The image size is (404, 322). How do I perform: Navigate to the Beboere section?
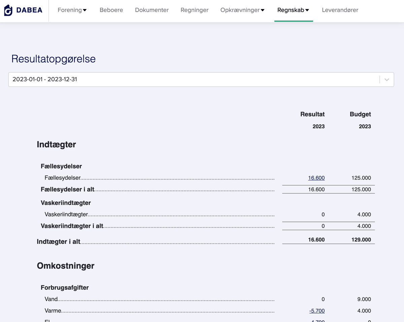(x=111, y=10)
